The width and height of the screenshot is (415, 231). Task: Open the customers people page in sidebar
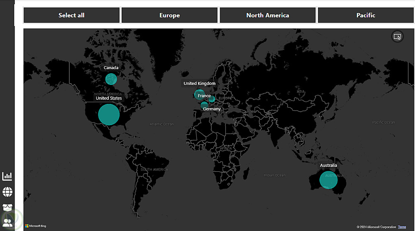click(7, 223)
